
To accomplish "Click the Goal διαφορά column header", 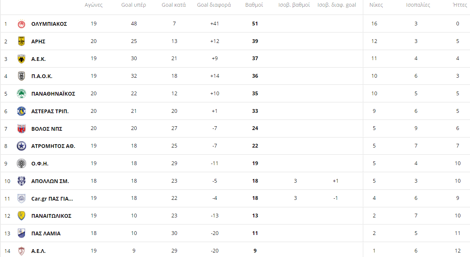I will click(x=214, y=5).
